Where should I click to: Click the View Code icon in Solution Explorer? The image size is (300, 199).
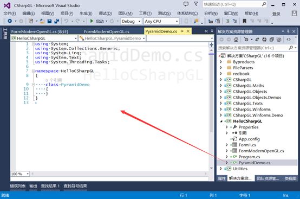(x=288, y=40)
